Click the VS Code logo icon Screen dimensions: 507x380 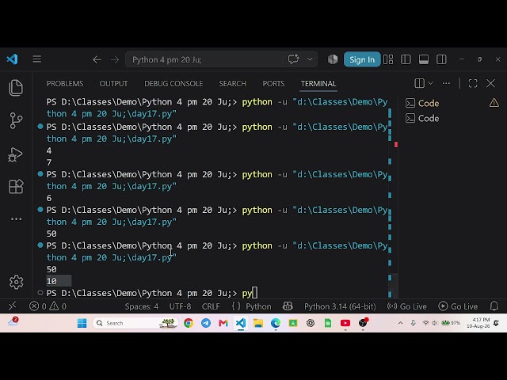[x=13, y=59]
